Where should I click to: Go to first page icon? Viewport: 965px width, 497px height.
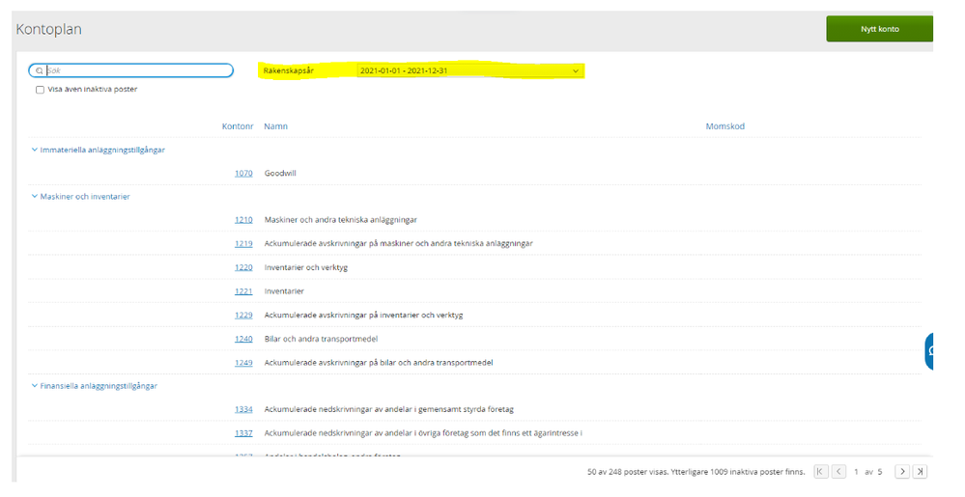pyautogui.click(x=820, y=472)
